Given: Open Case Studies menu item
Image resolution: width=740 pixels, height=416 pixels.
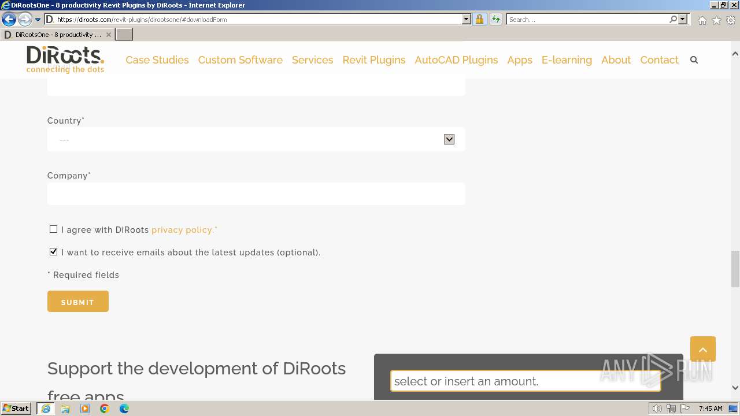Looking at the screenshot, I should 157,60.
